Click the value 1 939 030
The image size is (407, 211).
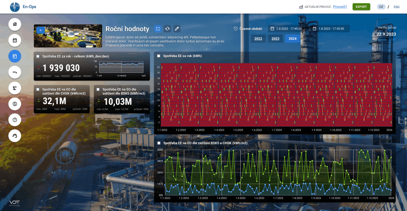(61, 68)
